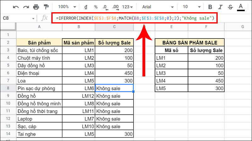
Task: Toggle Bold formatting
Action: (210, 7)
